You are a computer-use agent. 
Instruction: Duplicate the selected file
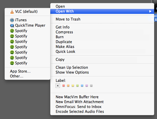point(102,42)
